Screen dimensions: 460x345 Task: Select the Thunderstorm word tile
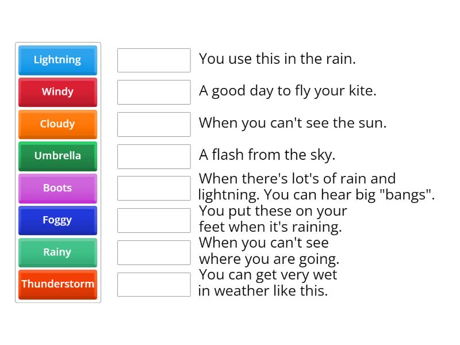[x=57, y=284]
